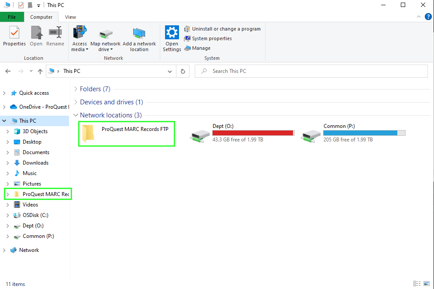The image size is (434, 289).
Task: Refresh This PC with the refresh icon
Action: [x=183, y=71]
